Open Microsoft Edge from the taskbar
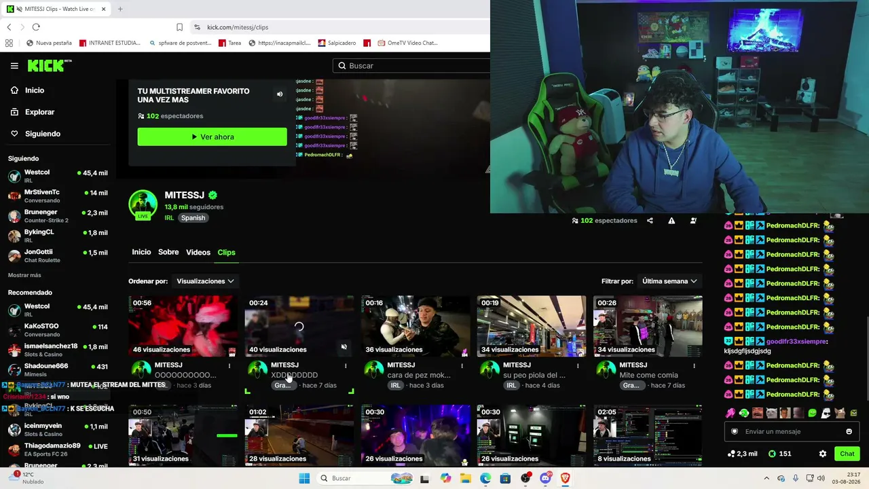The height and width of the screenshot is (489, 869). point(485,478)
